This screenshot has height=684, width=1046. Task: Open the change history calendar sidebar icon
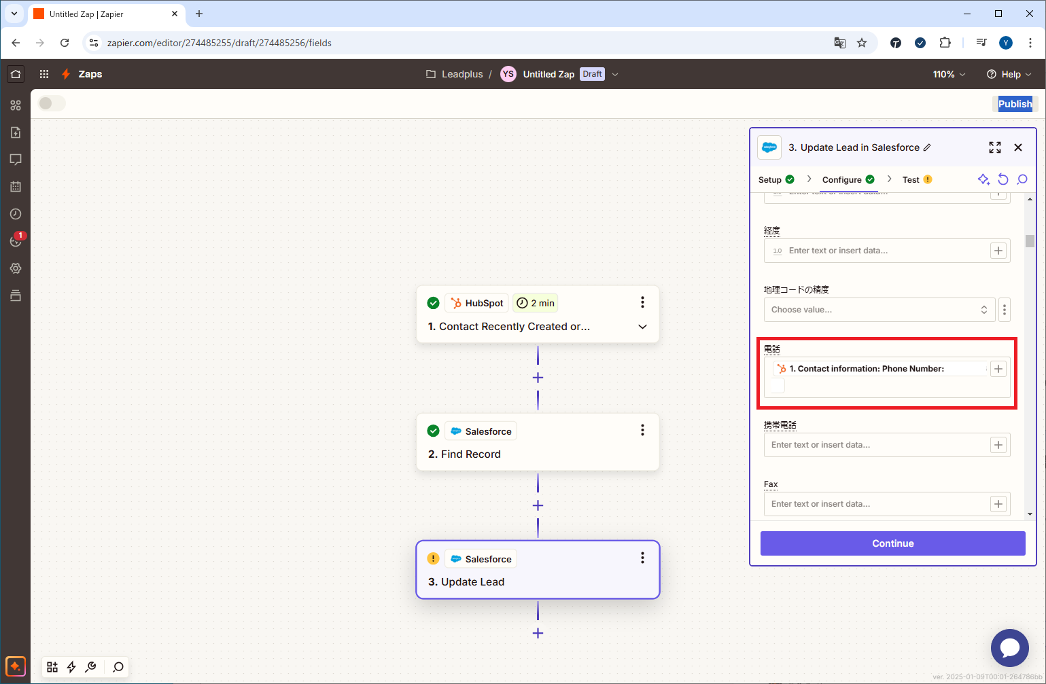click(16, 187)
